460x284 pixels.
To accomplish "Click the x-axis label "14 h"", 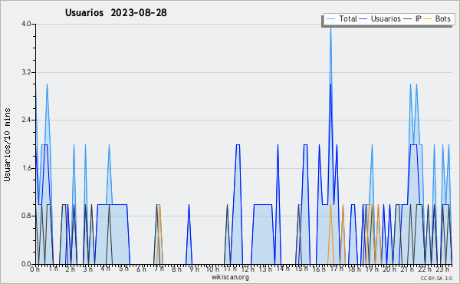I will (283, 269).
